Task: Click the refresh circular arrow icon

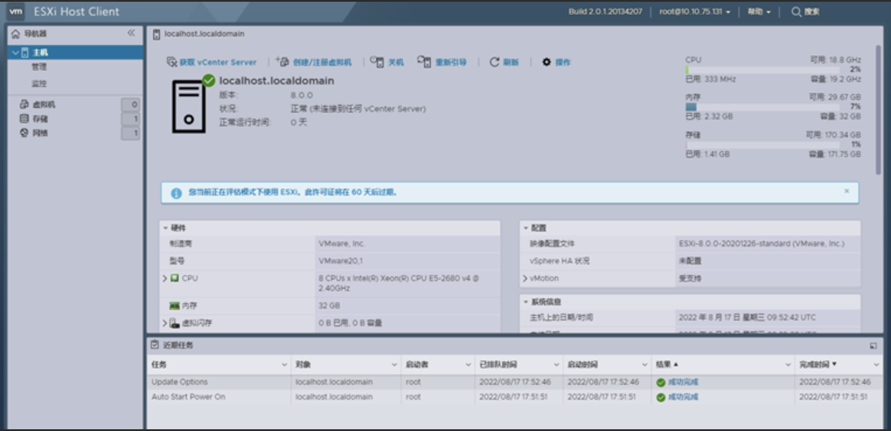Action: coord(495,62)
